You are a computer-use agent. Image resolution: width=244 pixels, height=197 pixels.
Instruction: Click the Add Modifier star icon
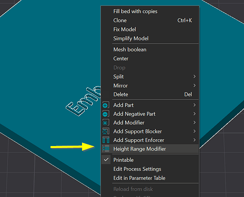pyautogui.click(x=106, y=122)
